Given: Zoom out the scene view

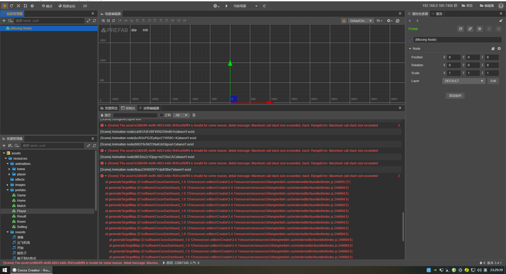Looking at the screenshot, I should (108, 21).
